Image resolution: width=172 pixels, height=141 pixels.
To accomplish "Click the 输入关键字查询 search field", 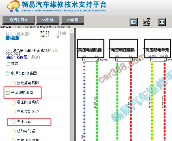I will click(18, 34).
